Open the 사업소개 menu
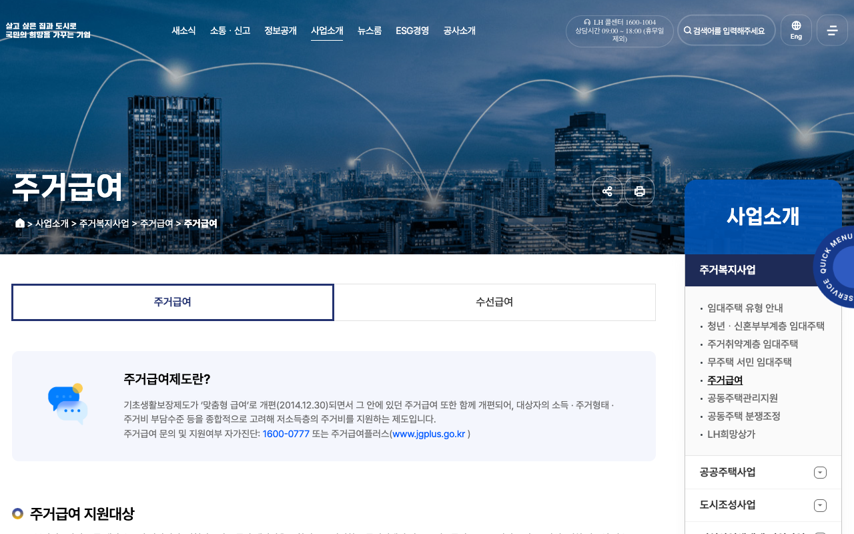Screen dimensions: 854x534 pyautogui.click(x=327, y=31)
